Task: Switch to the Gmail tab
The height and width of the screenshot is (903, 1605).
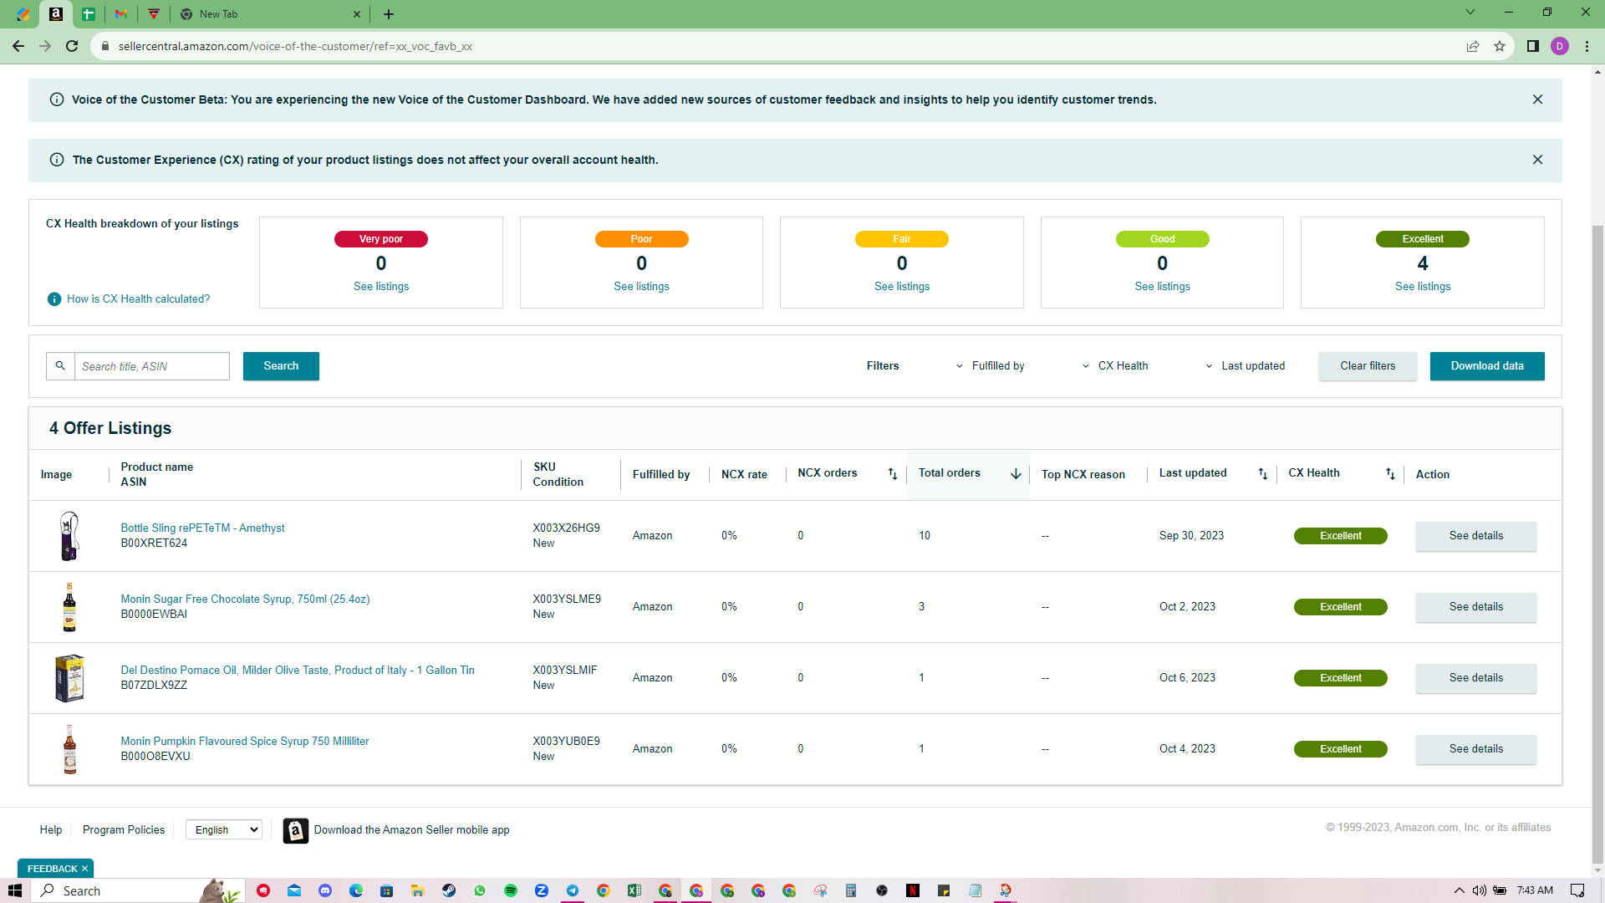Action: [x=121, y=14]
